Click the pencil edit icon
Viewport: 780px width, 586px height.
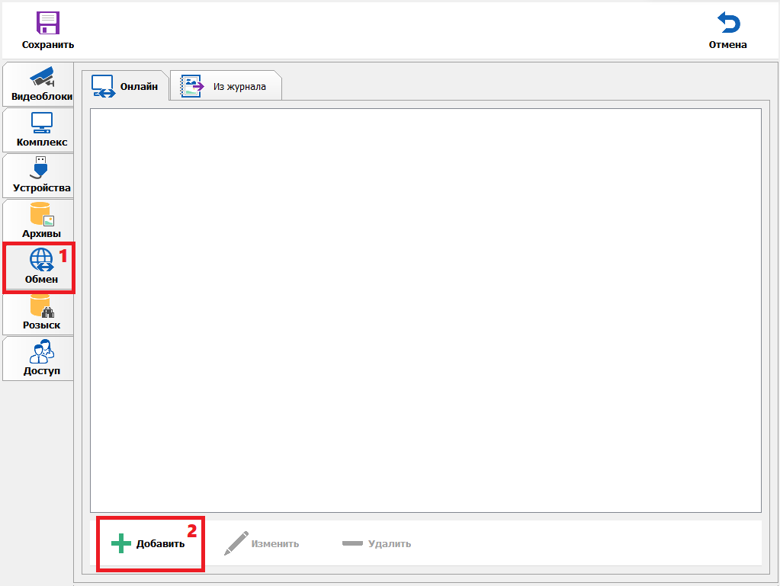click(x=236, y=543)
